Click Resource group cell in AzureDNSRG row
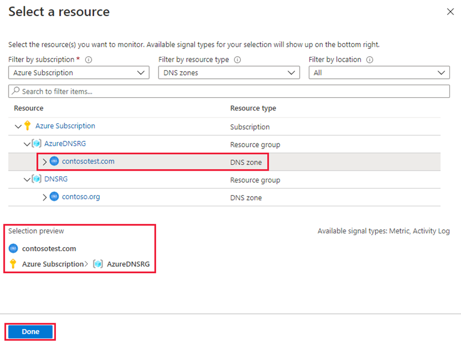 tap(255, 145)
